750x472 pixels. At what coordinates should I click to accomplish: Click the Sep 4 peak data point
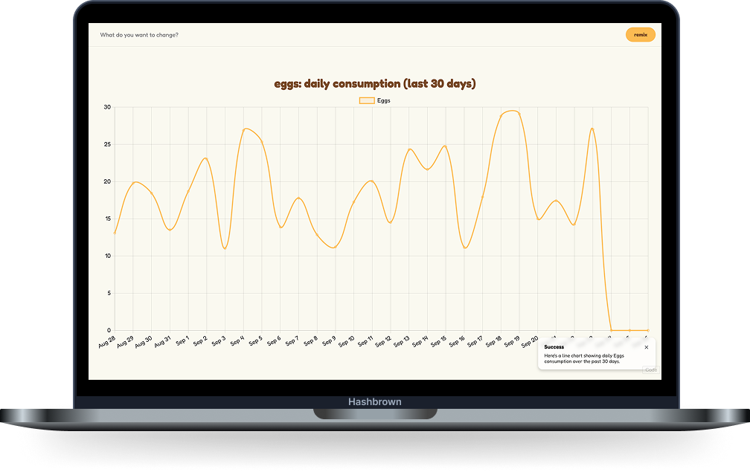[246, 130]
